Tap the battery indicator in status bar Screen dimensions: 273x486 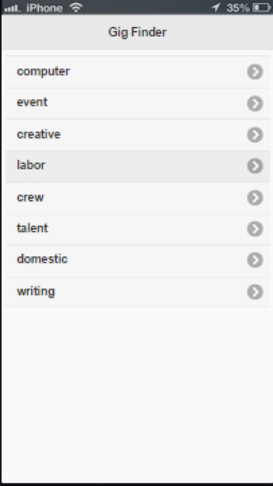tap(261, 7)
